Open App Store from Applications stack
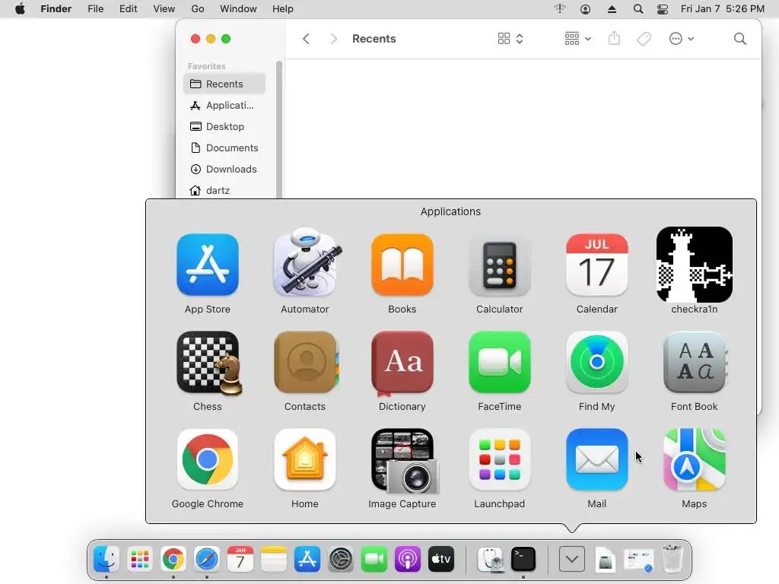 207,265
